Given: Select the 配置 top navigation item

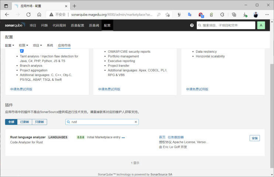Looking at the screenshot, I should pos(107,25).
